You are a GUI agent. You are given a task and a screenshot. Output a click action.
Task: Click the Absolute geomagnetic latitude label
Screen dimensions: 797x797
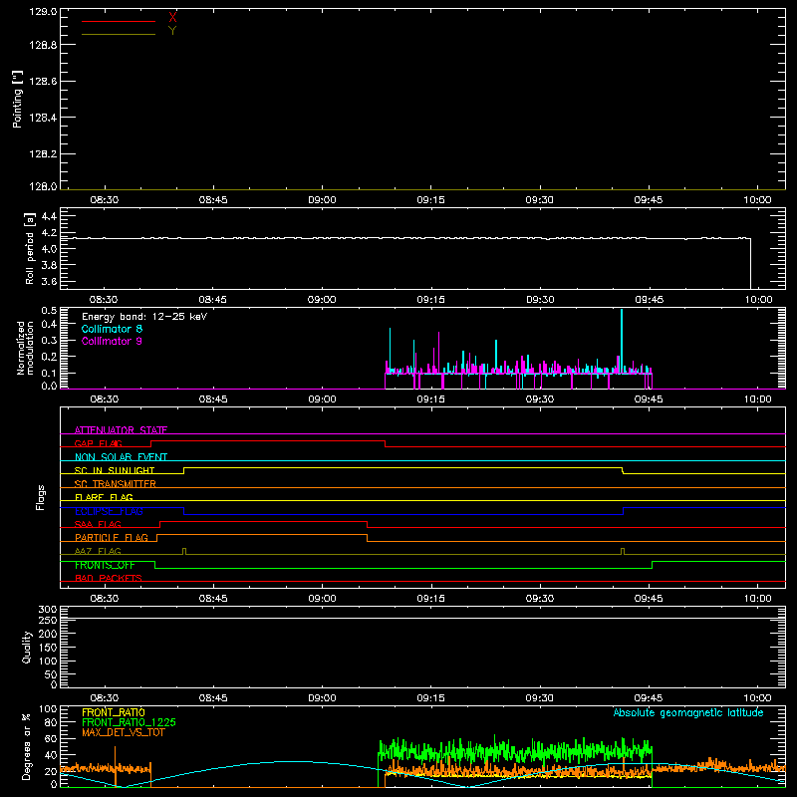[x=688, y=712]
